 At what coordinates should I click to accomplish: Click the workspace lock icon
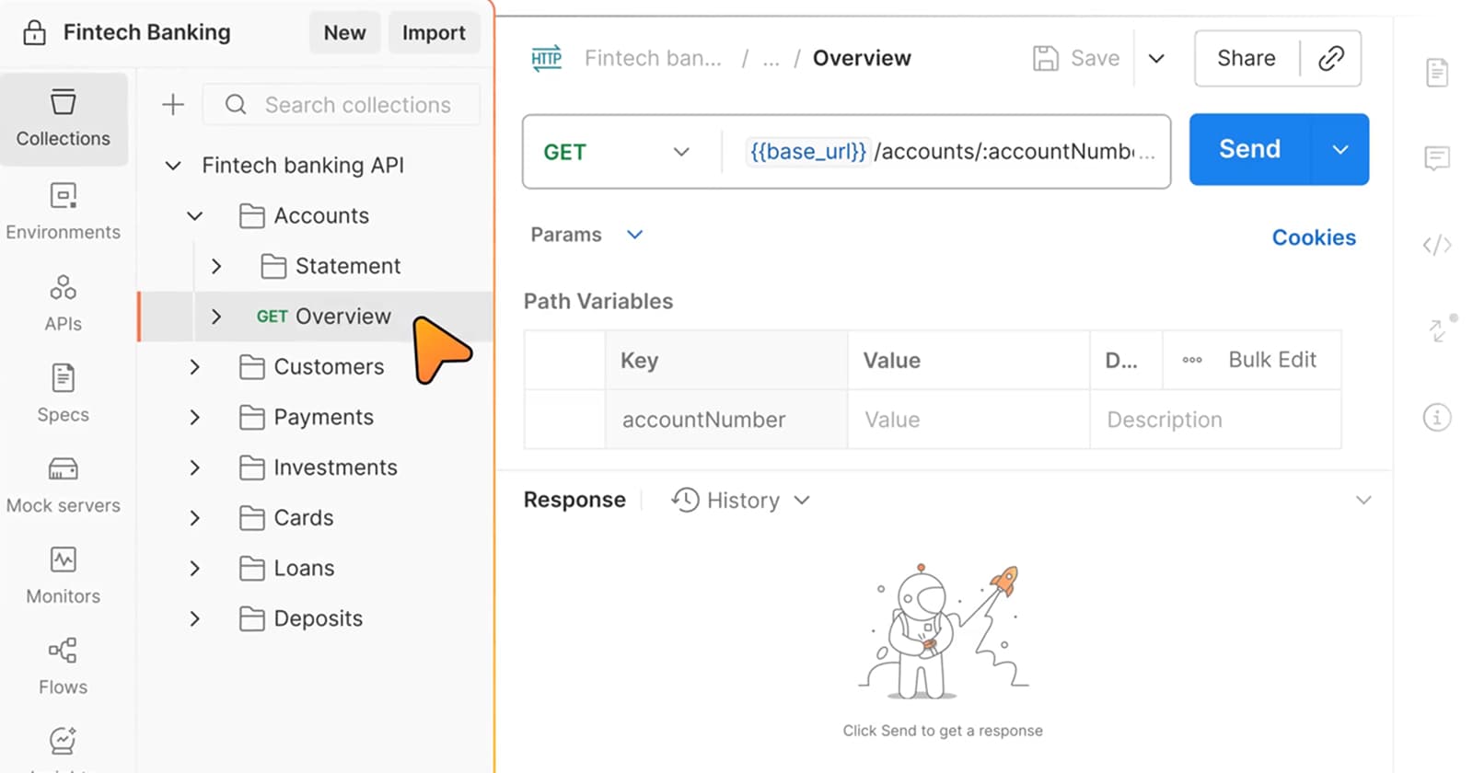(35, 33)
